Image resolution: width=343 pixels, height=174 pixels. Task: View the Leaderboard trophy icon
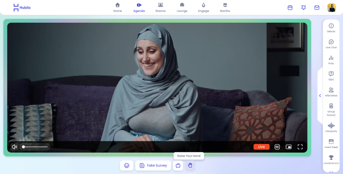coord(331,157)
